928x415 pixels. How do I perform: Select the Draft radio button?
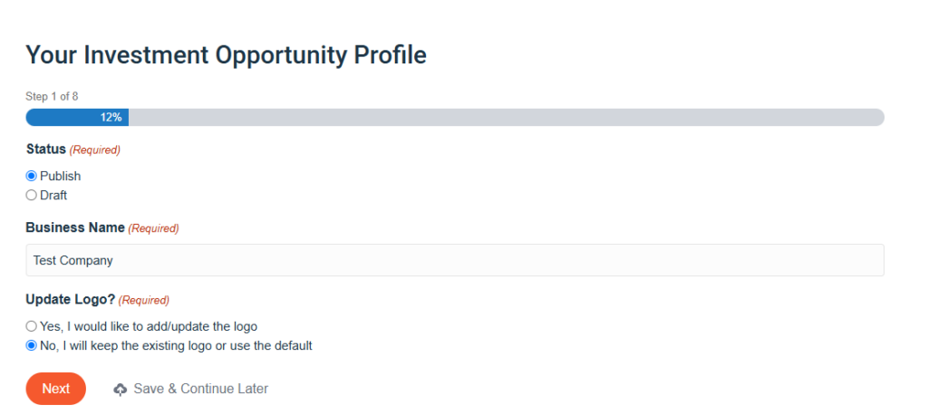[x=32, y=196]
